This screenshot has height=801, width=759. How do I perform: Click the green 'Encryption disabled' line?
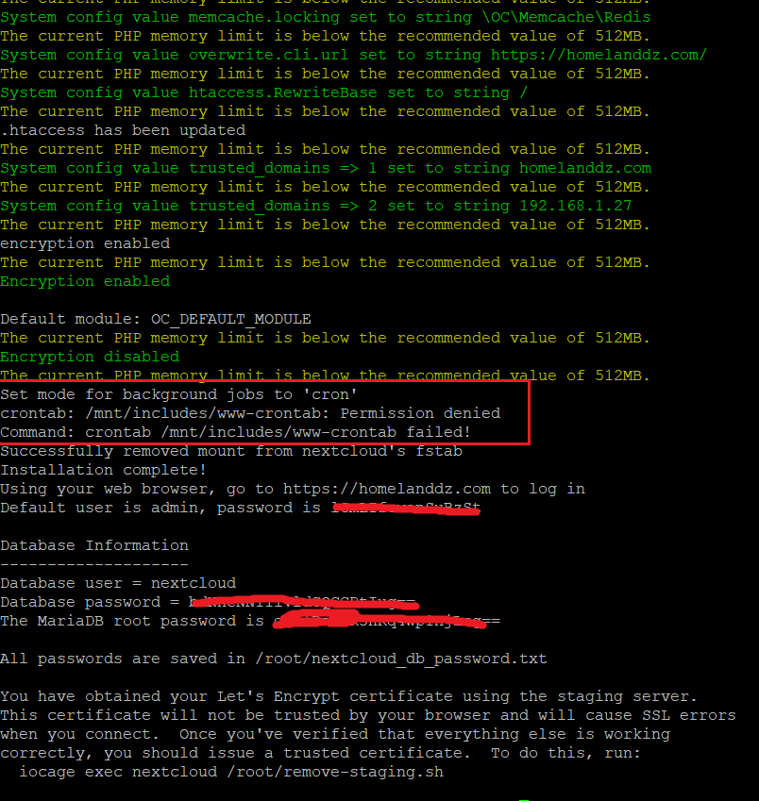(90, 357)
